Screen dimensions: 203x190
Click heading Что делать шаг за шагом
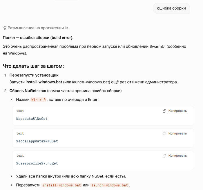tap(33, 66)
